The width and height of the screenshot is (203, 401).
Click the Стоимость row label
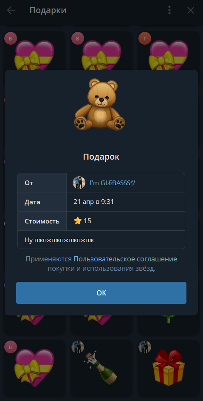click(x=42, y=221)
